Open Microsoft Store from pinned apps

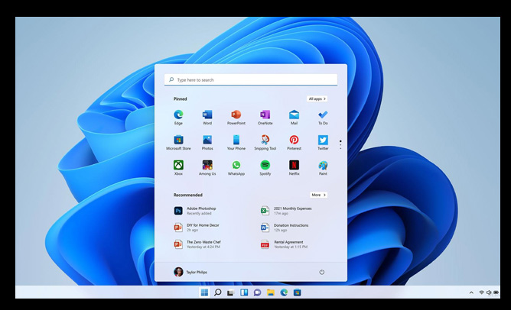point(178,143)
